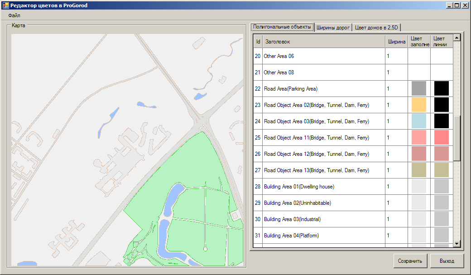
Task: Select 'Building Area 02(Uninhabitable)' cell
Action: tap(324, 203)
